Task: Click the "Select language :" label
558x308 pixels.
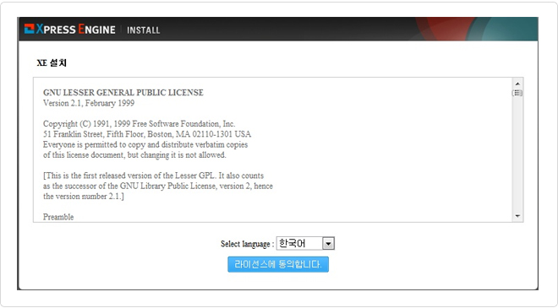Action: (248, 244)
